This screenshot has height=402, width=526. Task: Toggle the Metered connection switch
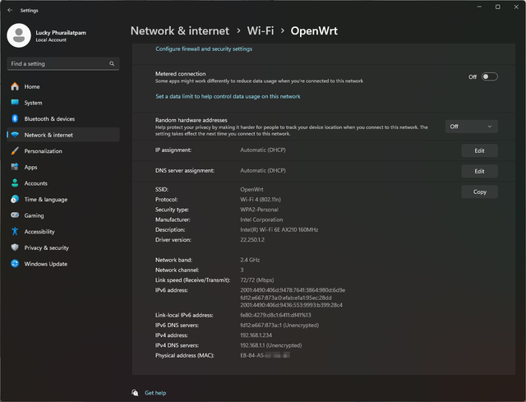pos(489,76)
